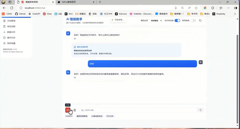Open the 大工VPN bookmark

[x=106, y=14]
